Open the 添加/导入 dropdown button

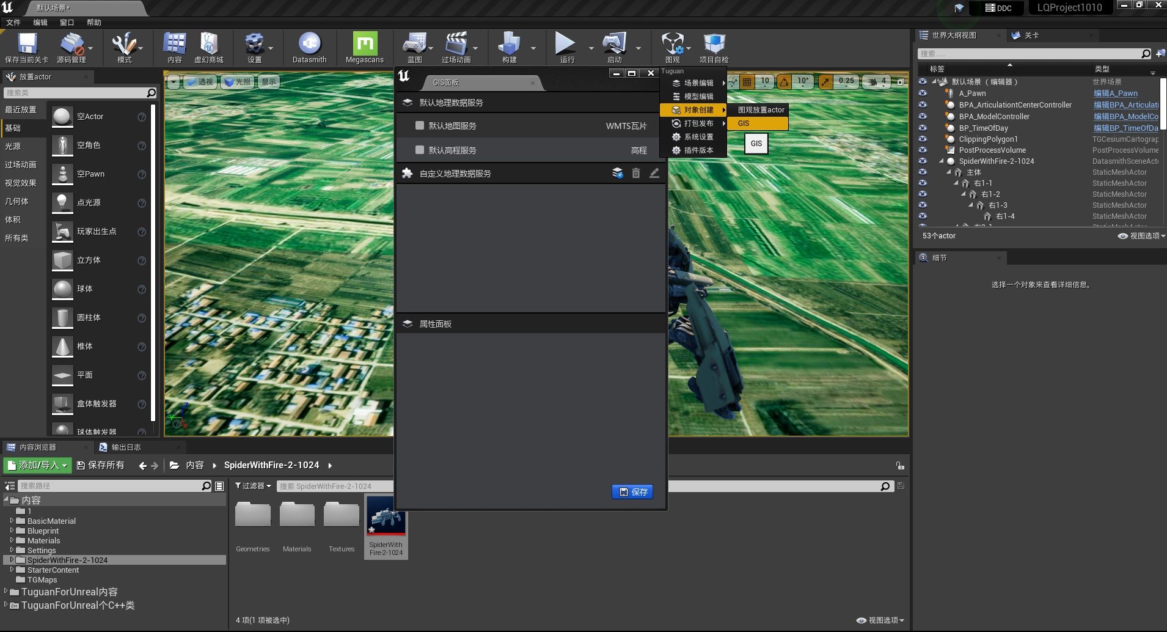pos(38,466)
